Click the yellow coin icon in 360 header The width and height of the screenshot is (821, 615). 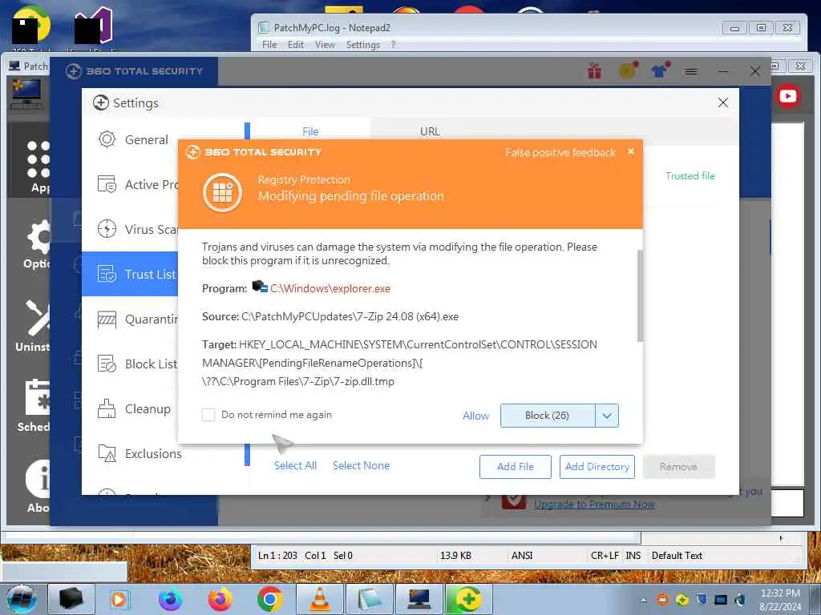628,70
